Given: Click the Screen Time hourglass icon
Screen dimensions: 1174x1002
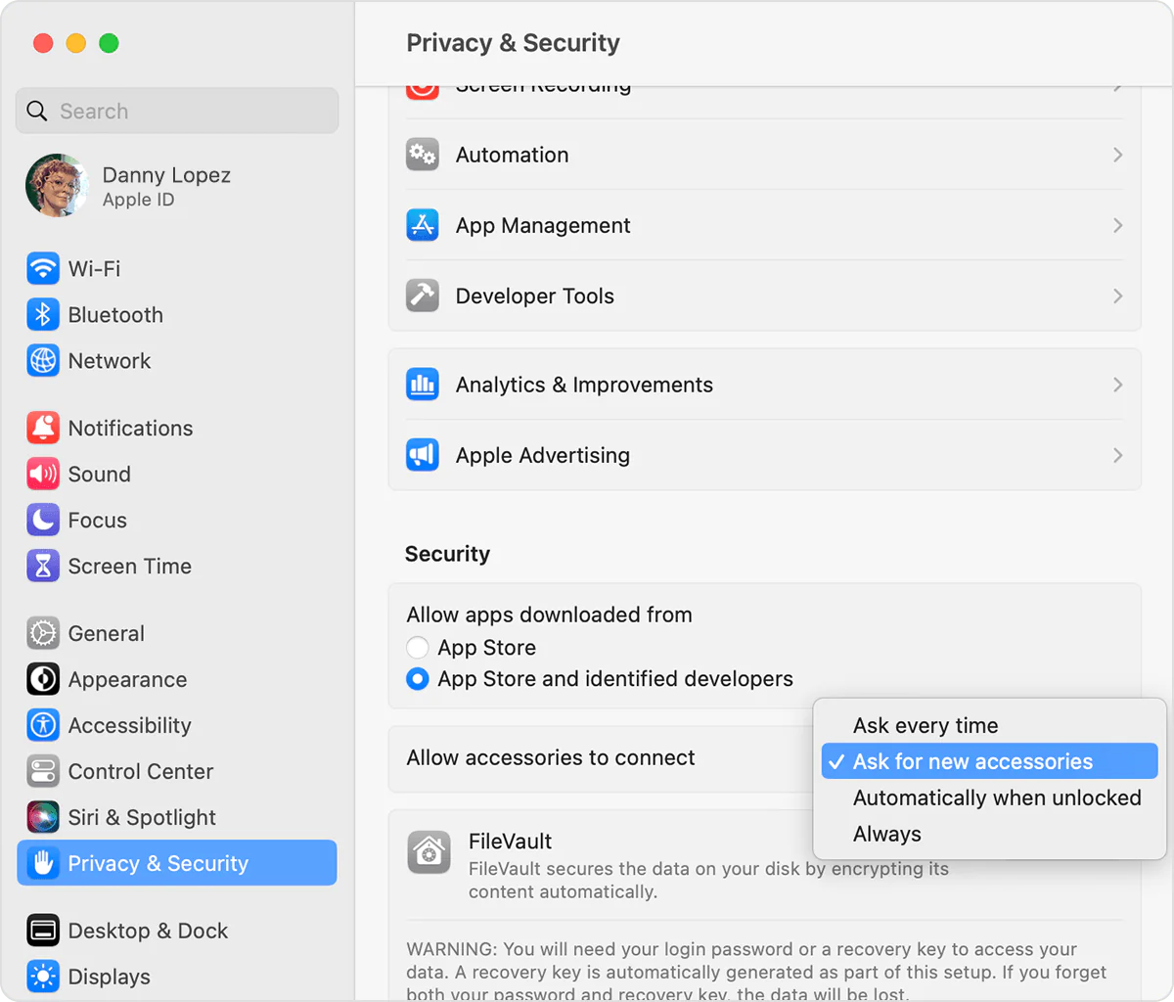Looking at the screenshot, I should (x=43, y=566).
